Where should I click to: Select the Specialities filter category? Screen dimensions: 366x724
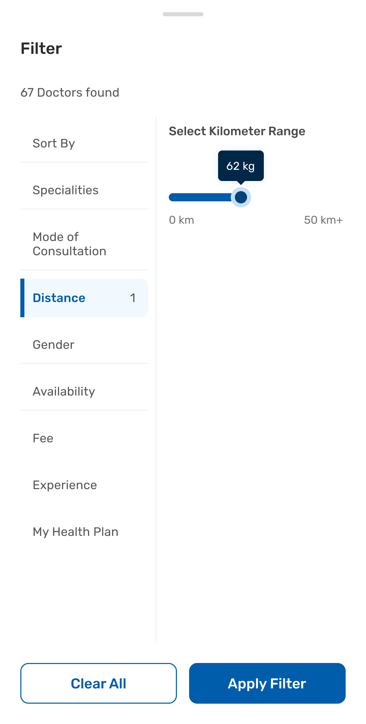[x=84, y=190]
